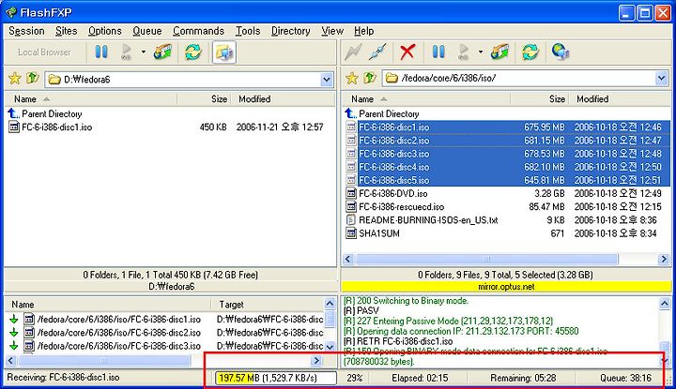This screenshot has height=389, width=676.
Task: Click the transfer progress bar 197.57 MB
Action: (x=276, y=378)
